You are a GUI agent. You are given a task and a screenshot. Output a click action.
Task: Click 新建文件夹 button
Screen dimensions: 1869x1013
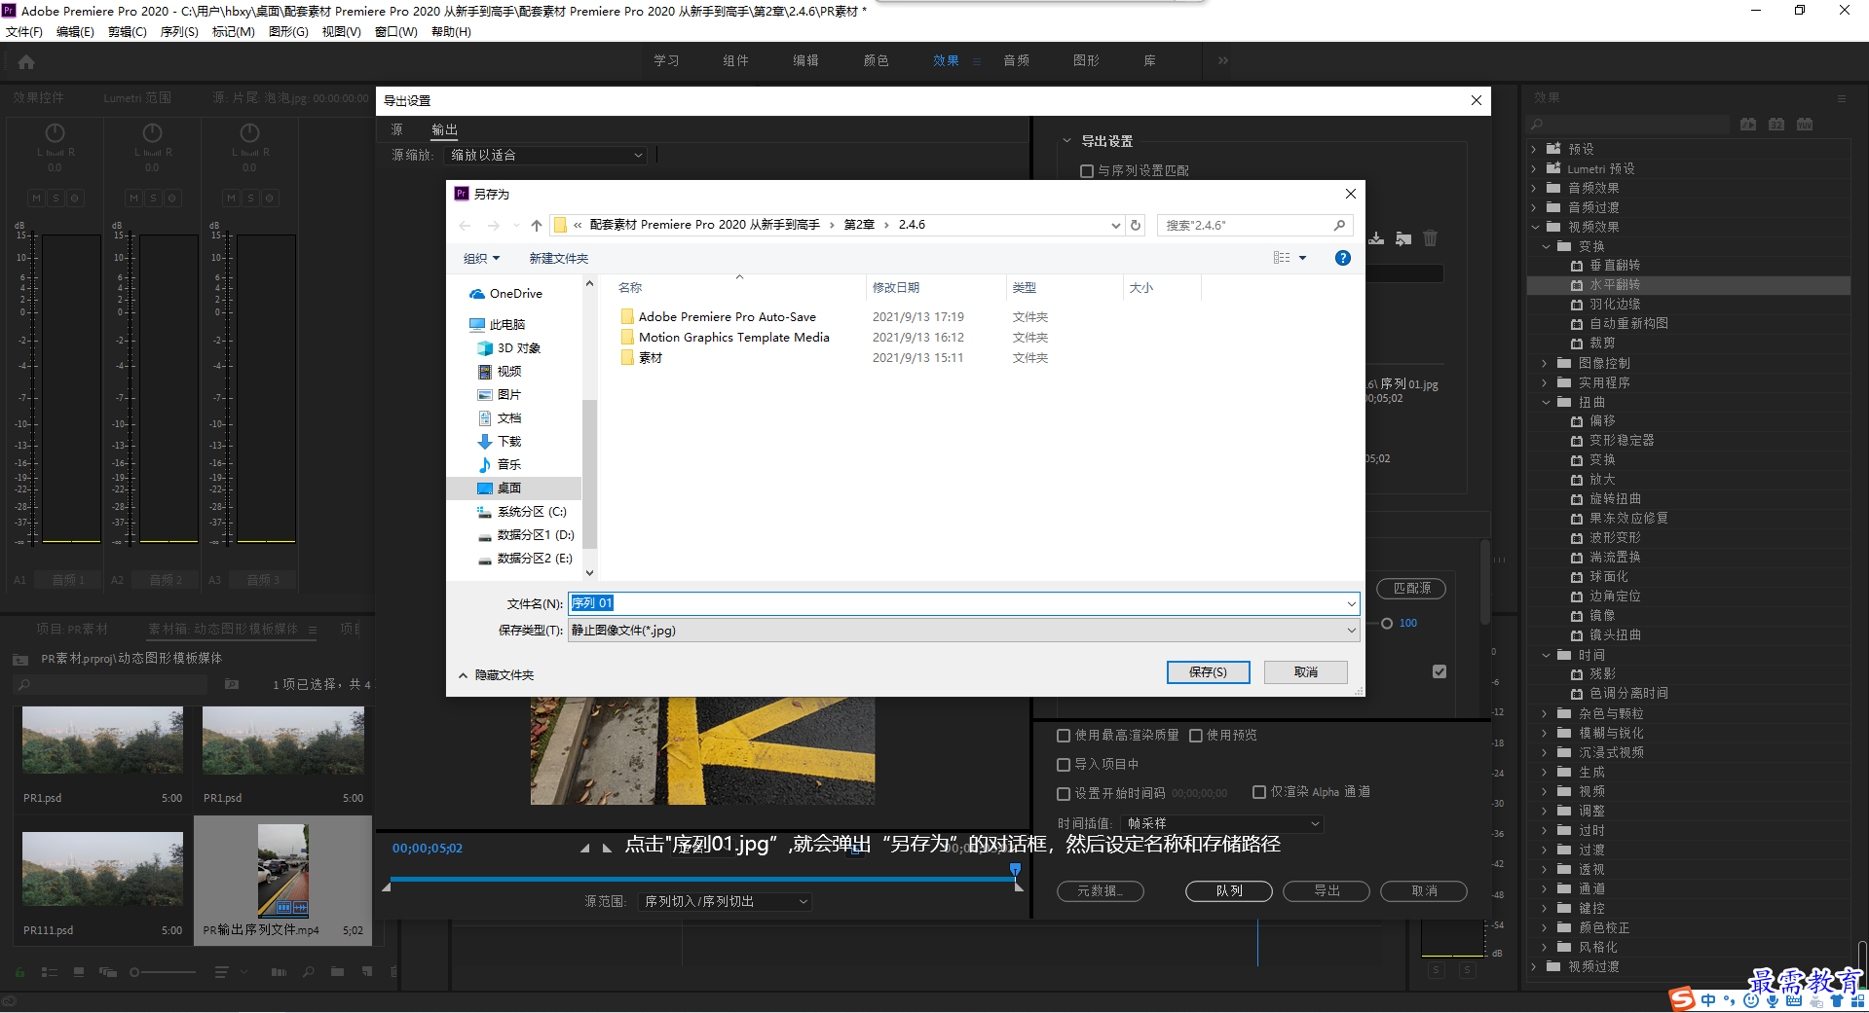pyautogui.click(x=559, y=259)
